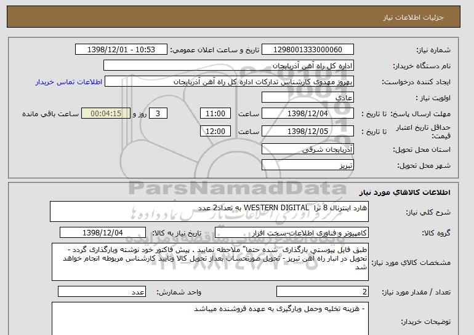The height and width of the screenshot is (335, 474).
Task: Click the delivery province field آذربایجان شرقی
Action: click(308, 149)
